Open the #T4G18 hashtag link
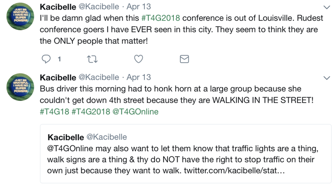Screen dimensions: 332x185 [x=55, y=111]
